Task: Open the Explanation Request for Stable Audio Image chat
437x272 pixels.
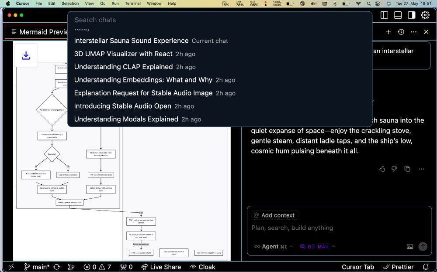Action: (220, 93)
